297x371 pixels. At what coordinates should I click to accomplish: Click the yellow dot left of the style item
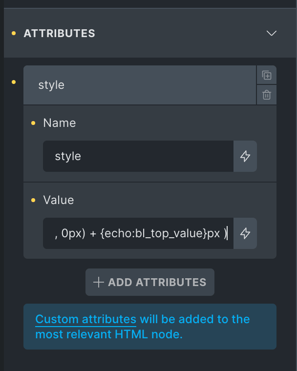pyautogui.click(x=14, y=81)
